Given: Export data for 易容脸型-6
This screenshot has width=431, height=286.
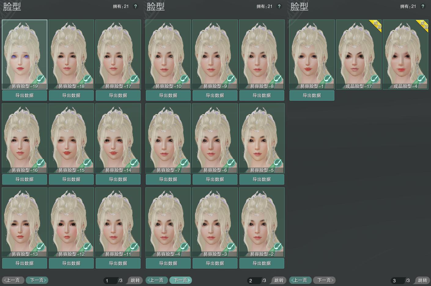Looking at the screenshot, I should (x=215, y=179).
